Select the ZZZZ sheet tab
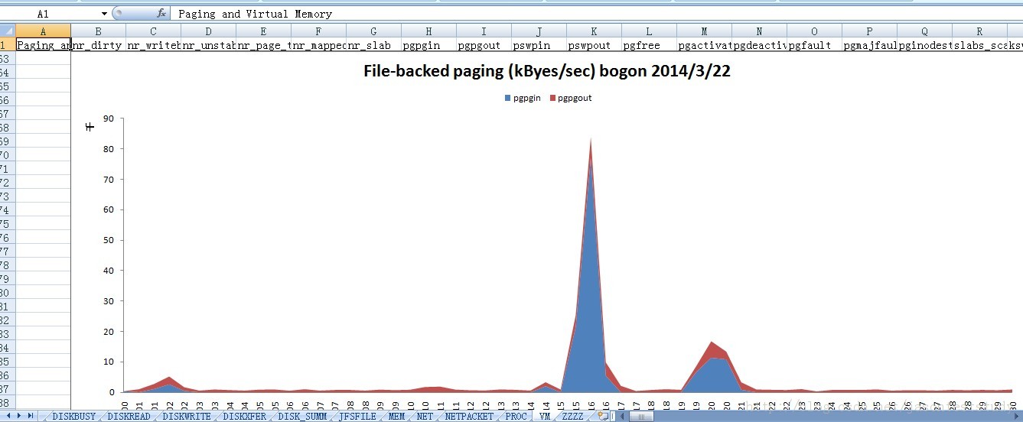This screenshot has height=422, width=1023. pyautogui.click(x=572, y=417)
